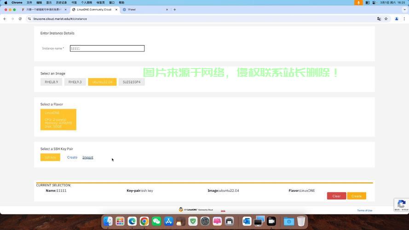The width and height of the screenshot is (409, 230).
Task: Open Downloads folder in dock
Action: 289,221
